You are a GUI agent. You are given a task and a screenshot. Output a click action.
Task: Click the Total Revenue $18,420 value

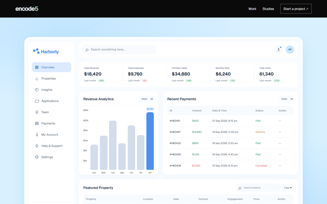[x=93, y=74]
